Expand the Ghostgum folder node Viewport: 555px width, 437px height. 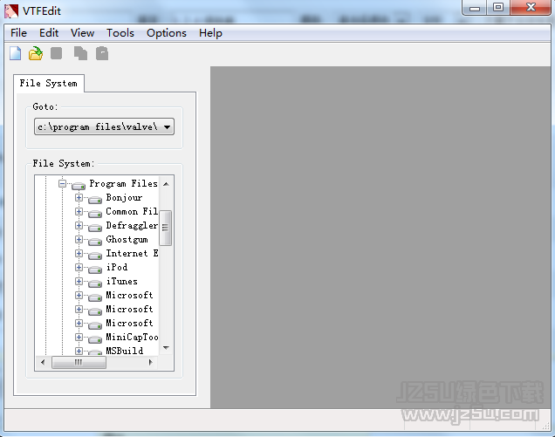(79, 240)
